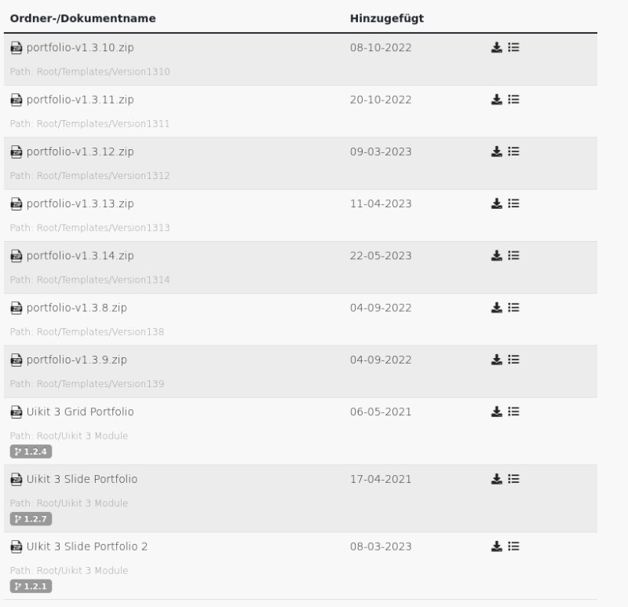Image resolution: width=628 pixels, height=607 pixels.
Task: Open details list for Uikit 3 Slide Portfolio
Action: (514, 478)
